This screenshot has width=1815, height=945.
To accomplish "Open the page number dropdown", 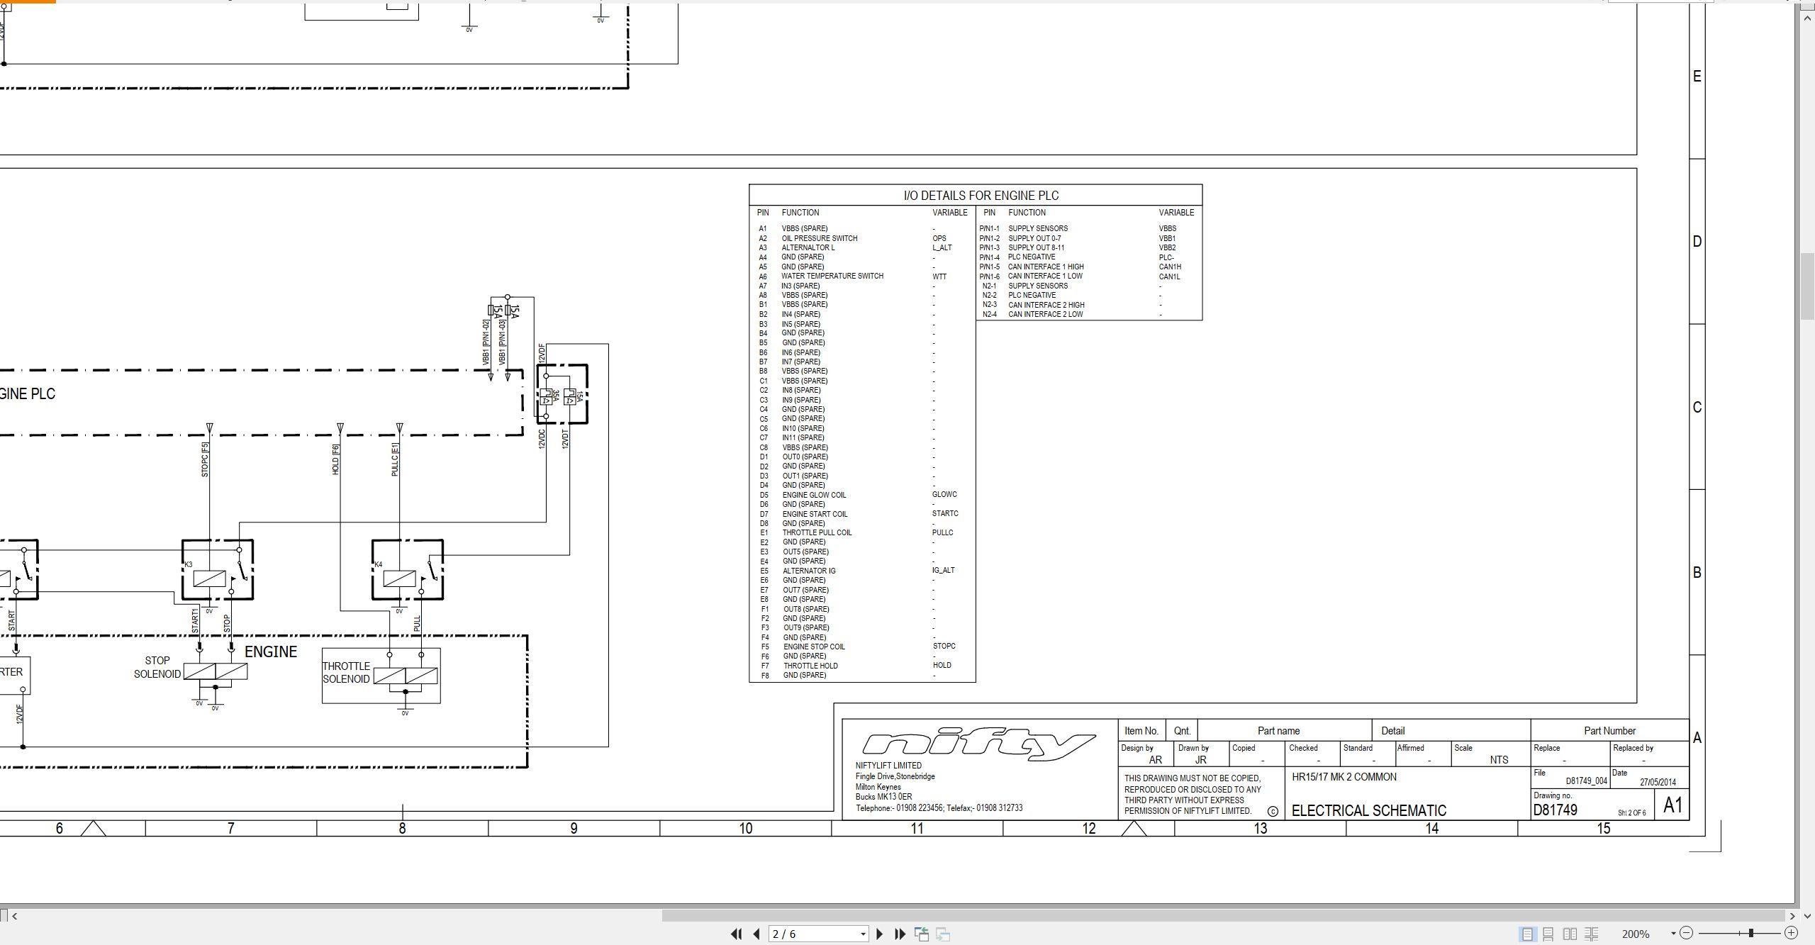I will (x=863, y=934).
